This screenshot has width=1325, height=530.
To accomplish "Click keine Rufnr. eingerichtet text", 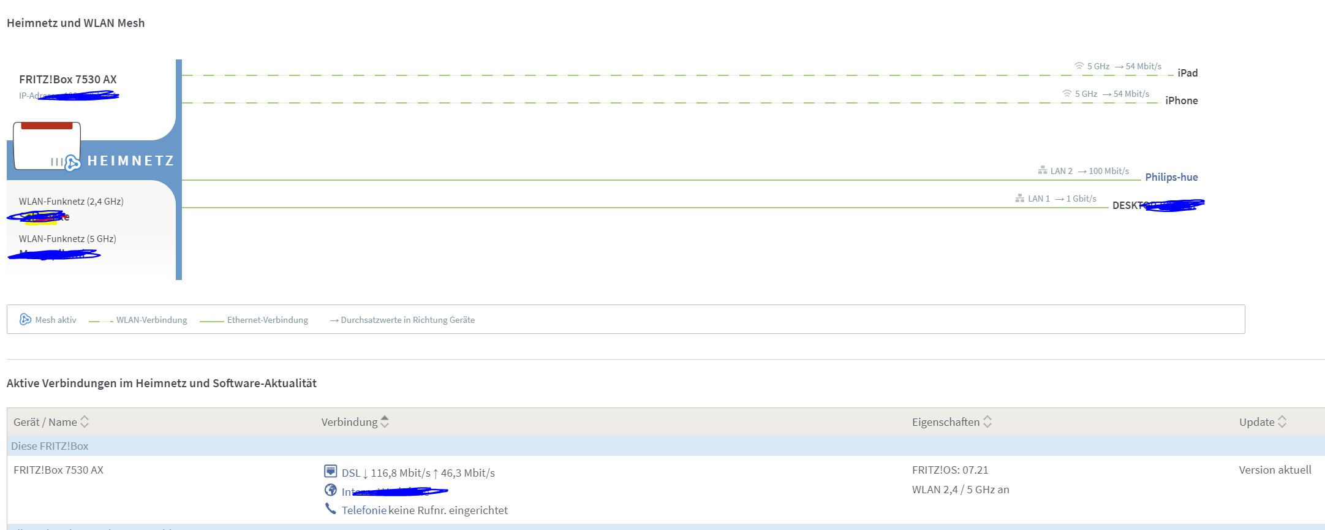I will click(448, 510).
